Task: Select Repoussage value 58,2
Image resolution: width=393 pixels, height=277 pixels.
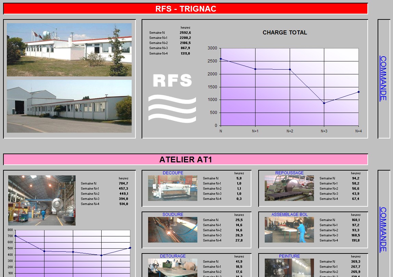Action: [x=355, y=184]
